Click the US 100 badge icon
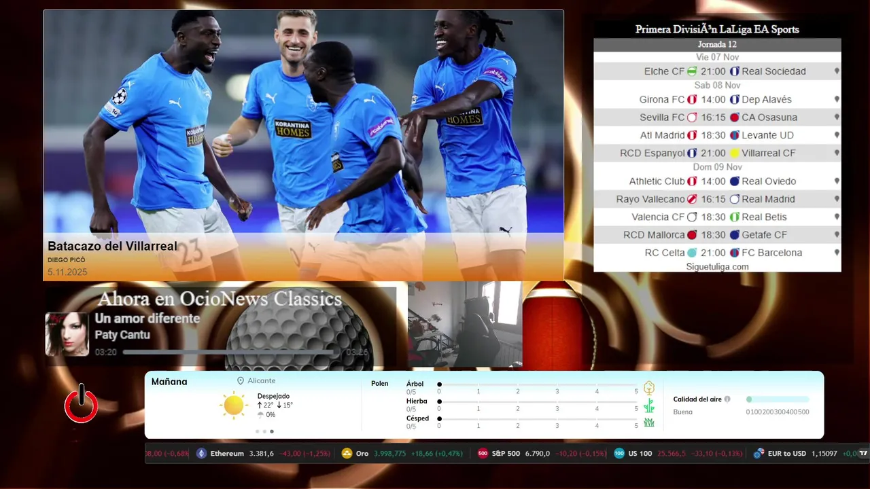Screen dimensions: 870x489 point(619,454)
